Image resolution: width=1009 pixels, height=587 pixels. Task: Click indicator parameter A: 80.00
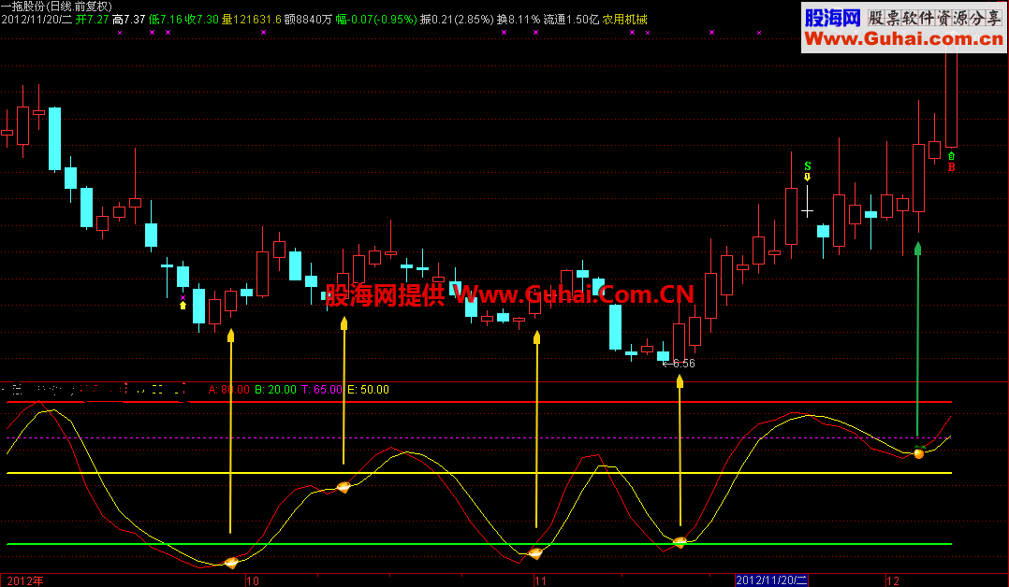pyautogui.click(x=229, y=390)
